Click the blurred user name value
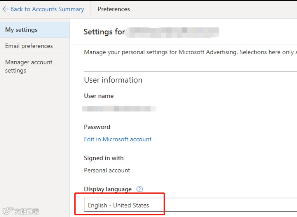The image size is (297, 217). click(x=119, y=109)
